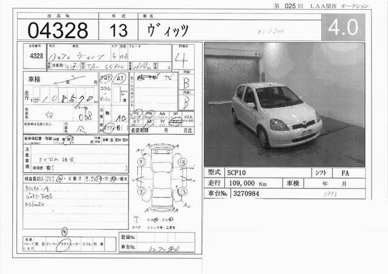The height and width of the screenshot is (274, 388).
Task: Click the 登録No. field at the bottom
Action: (x=157, y=238)
